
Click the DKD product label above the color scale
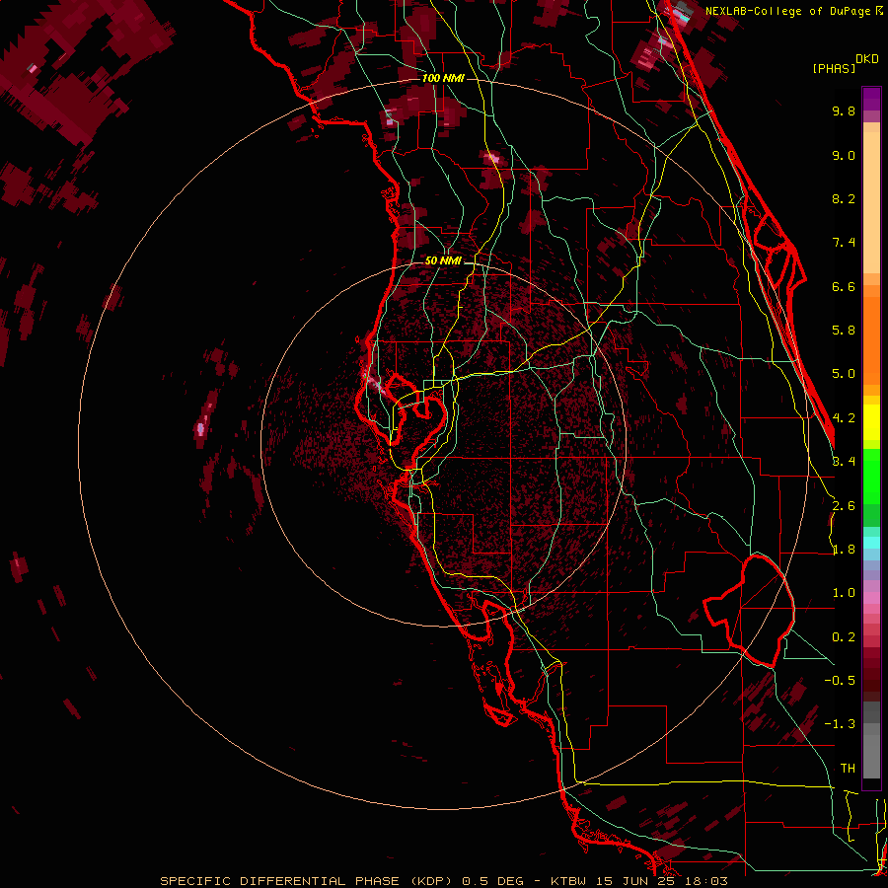867,59
